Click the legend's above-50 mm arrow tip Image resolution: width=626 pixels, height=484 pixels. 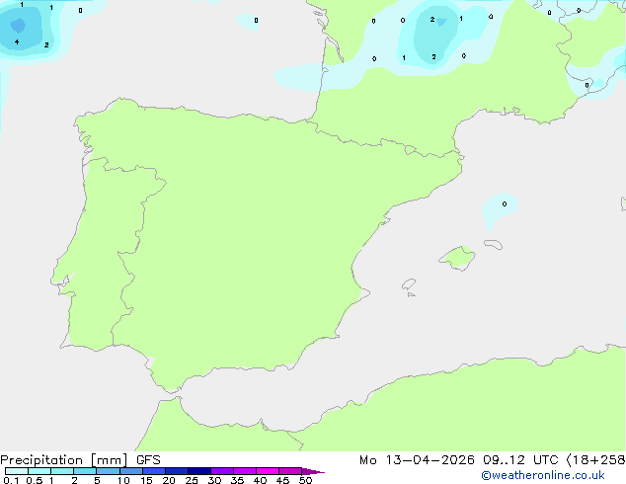click(313, 471)
